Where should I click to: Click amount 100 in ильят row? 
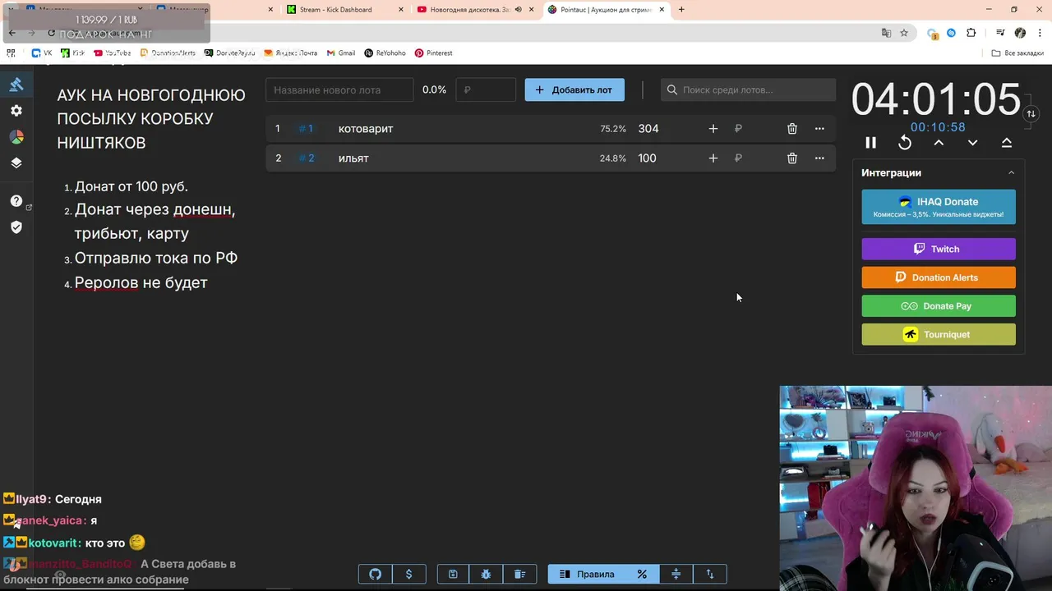click(648, 158)
